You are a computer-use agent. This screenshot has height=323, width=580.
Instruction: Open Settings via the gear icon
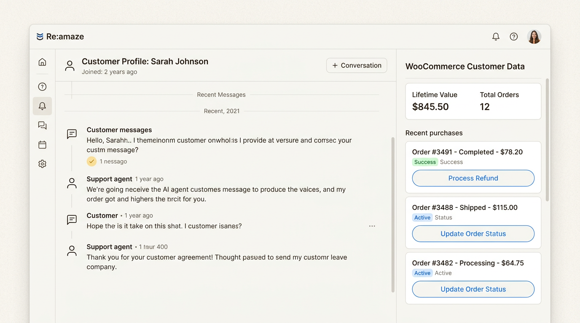tap(42, 164)
